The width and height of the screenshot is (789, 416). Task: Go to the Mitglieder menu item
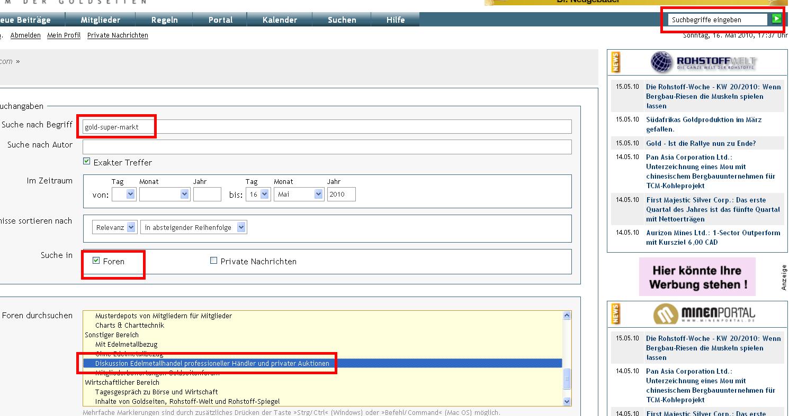point(100,20)
